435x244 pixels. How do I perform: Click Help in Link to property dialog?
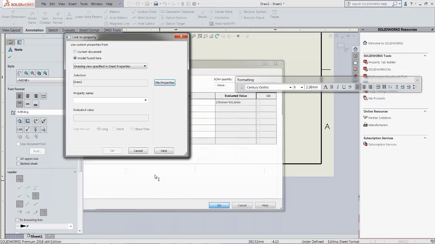click(x=164, y=151)
